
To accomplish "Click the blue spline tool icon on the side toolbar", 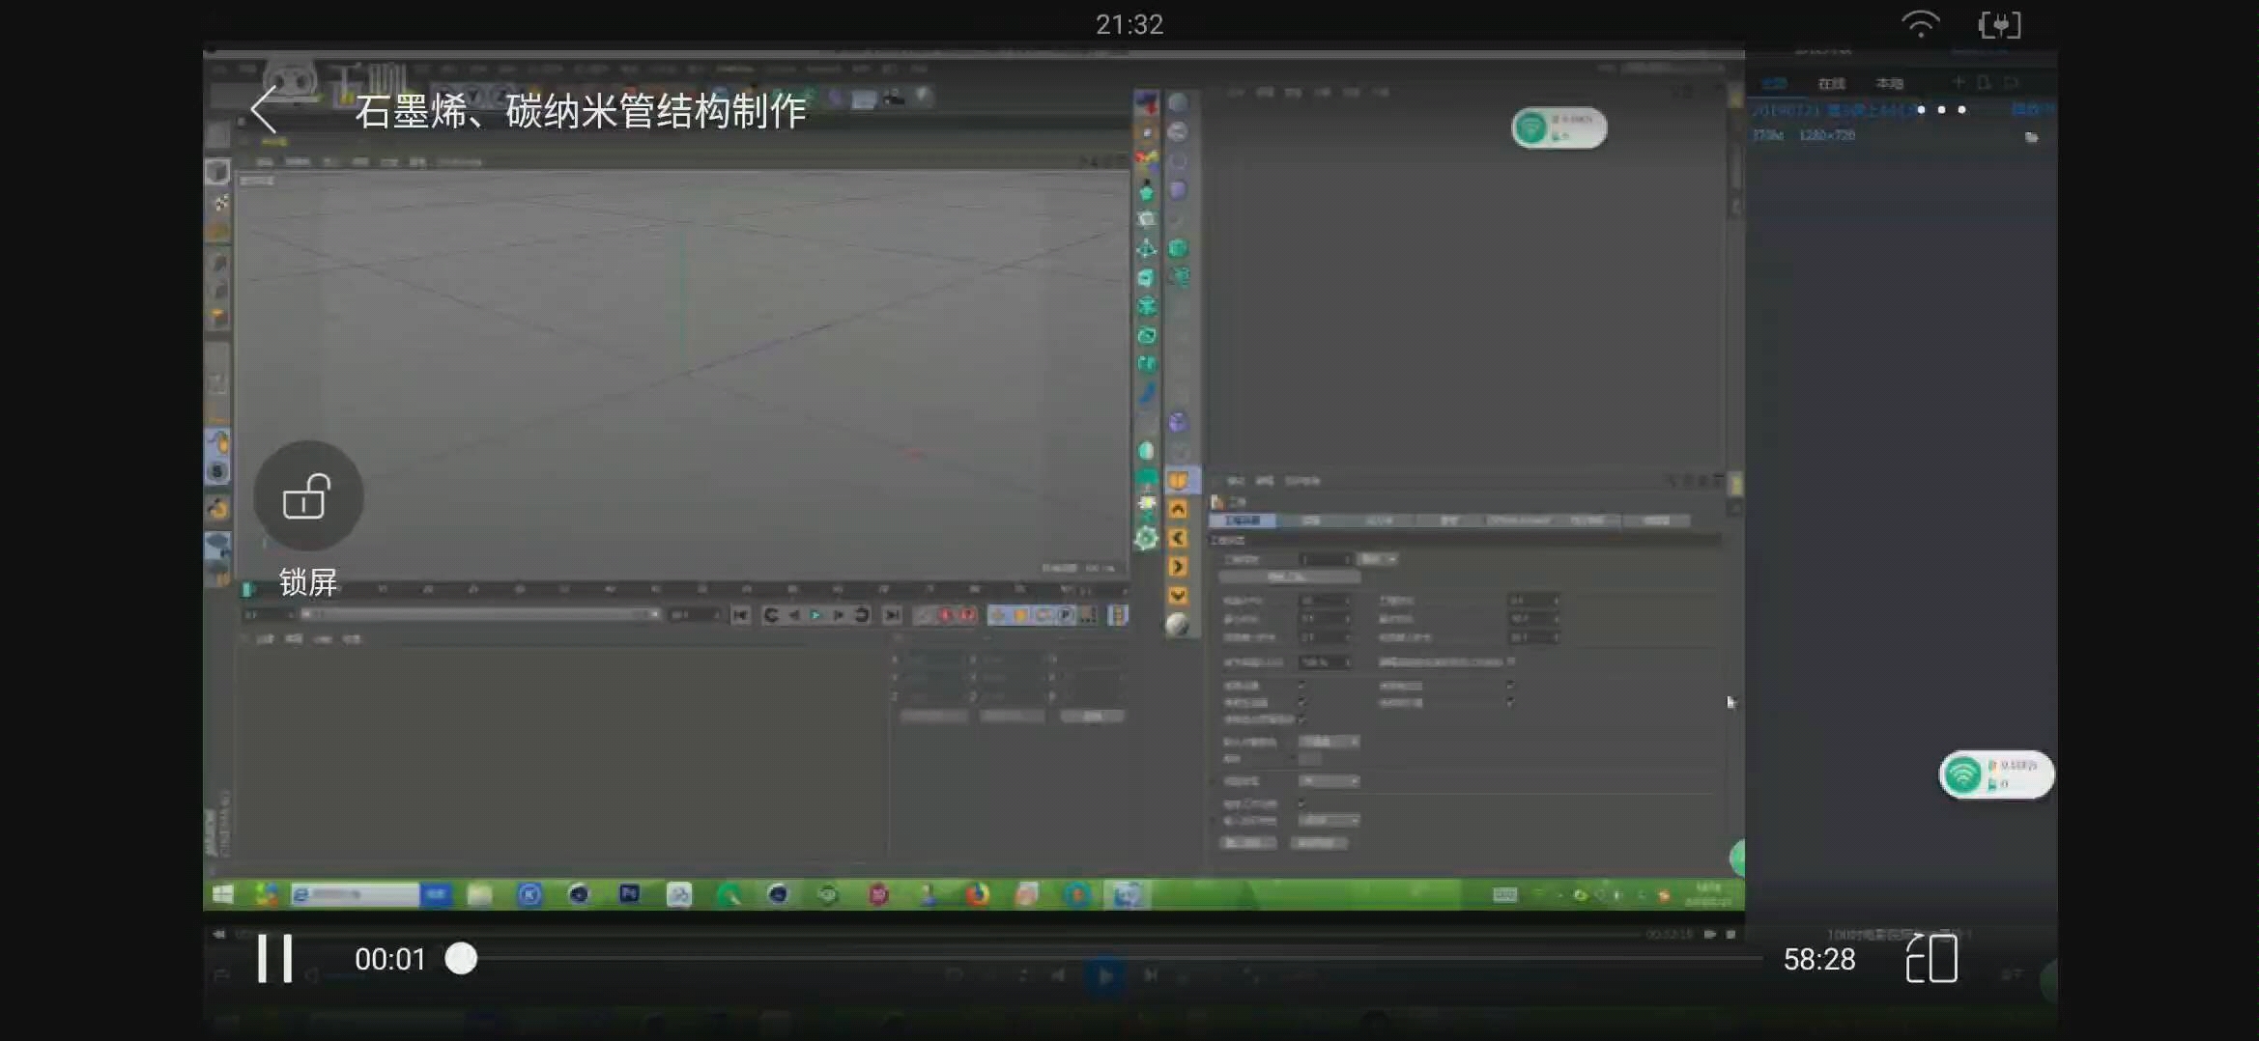I will pyautogui.click(x=1146, y=394).
